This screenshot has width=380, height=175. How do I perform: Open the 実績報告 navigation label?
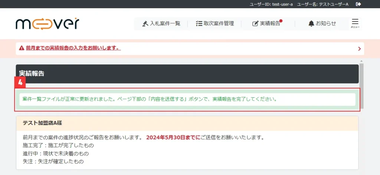[x=270, y=24]
